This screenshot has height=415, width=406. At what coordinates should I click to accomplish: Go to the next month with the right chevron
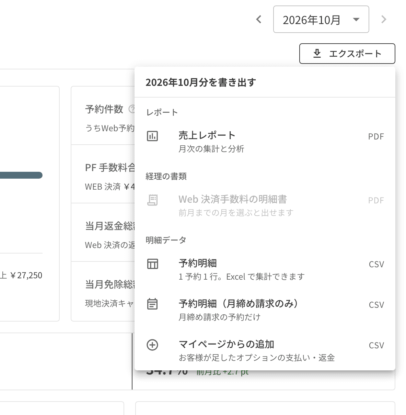click(384, 19)
